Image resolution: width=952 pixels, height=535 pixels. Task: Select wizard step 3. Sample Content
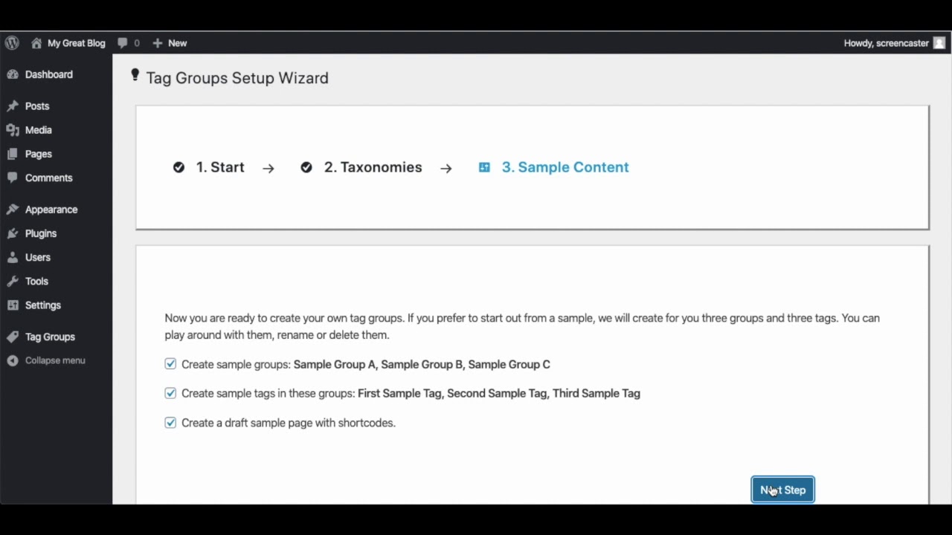tap(565, 167)
